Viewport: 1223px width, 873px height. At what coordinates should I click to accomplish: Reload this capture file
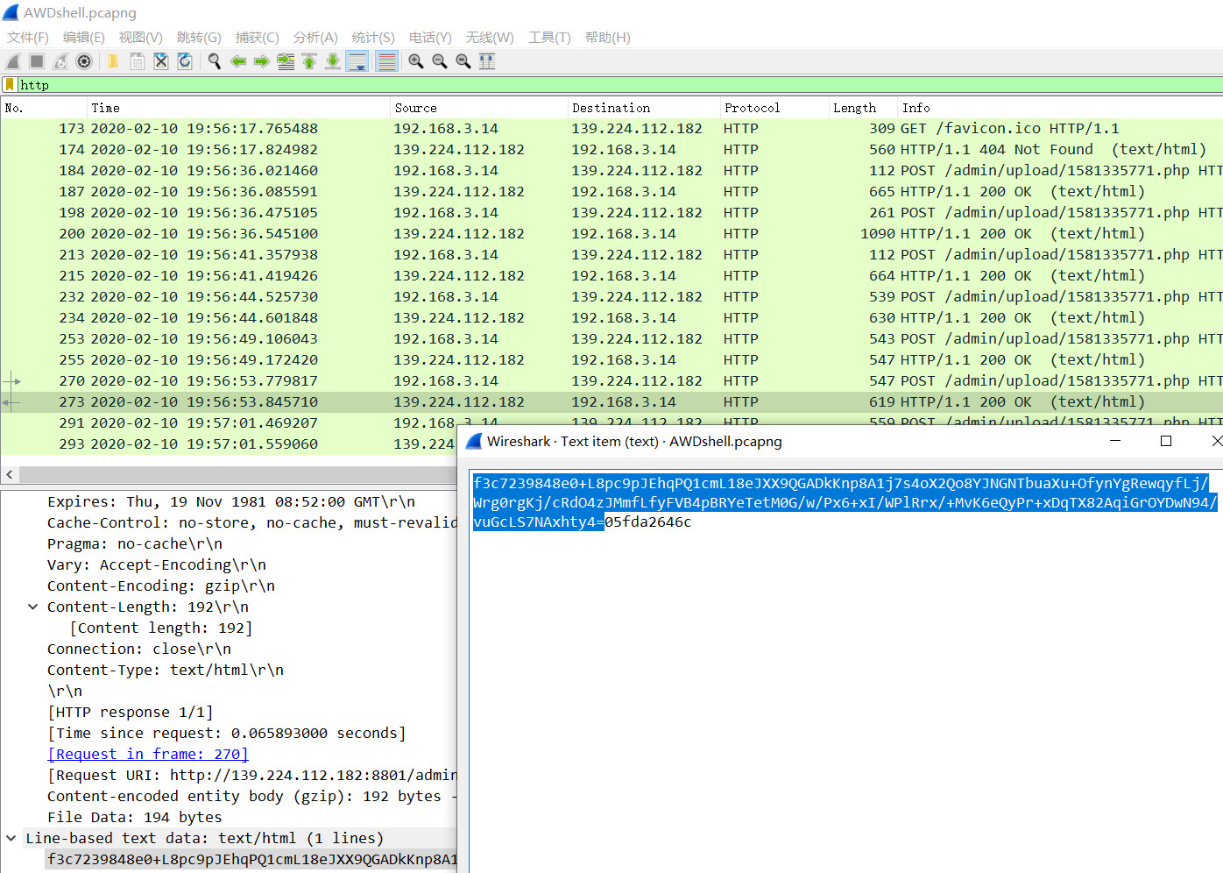(185, 60)
